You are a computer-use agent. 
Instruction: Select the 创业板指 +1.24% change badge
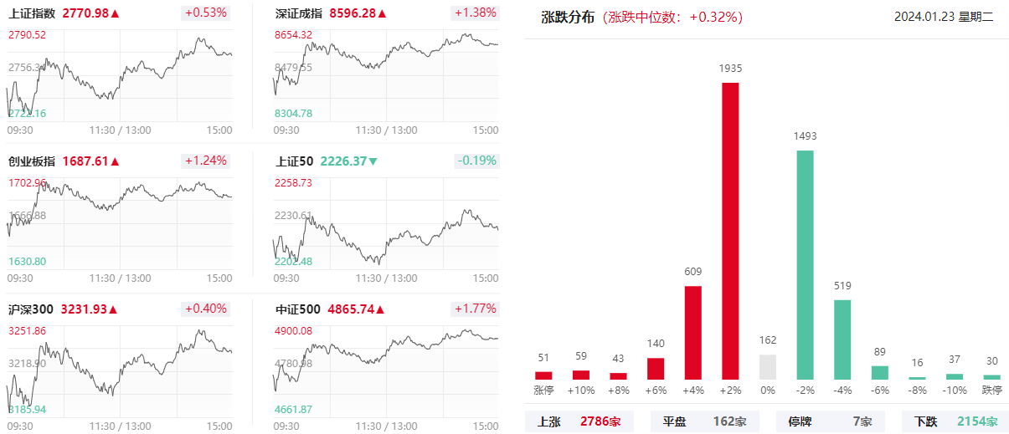205,161
